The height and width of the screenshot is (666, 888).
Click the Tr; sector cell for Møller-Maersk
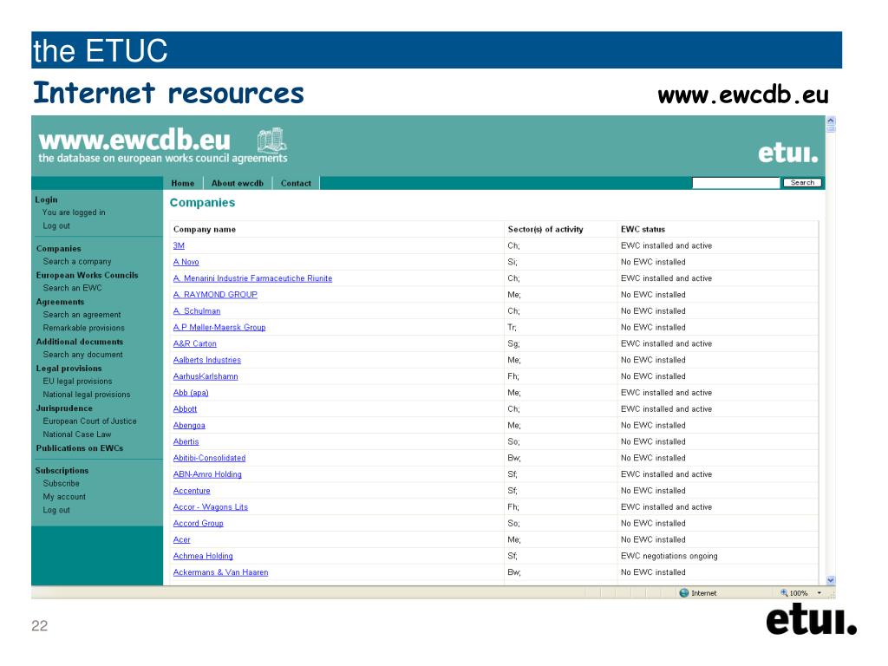(x=512, y=327)
